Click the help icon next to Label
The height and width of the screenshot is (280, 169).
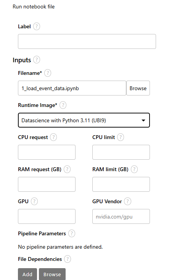click(37, 26)
